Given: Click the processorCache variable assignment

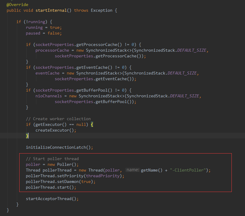Looking at the screenshot, I should (52, 50).
